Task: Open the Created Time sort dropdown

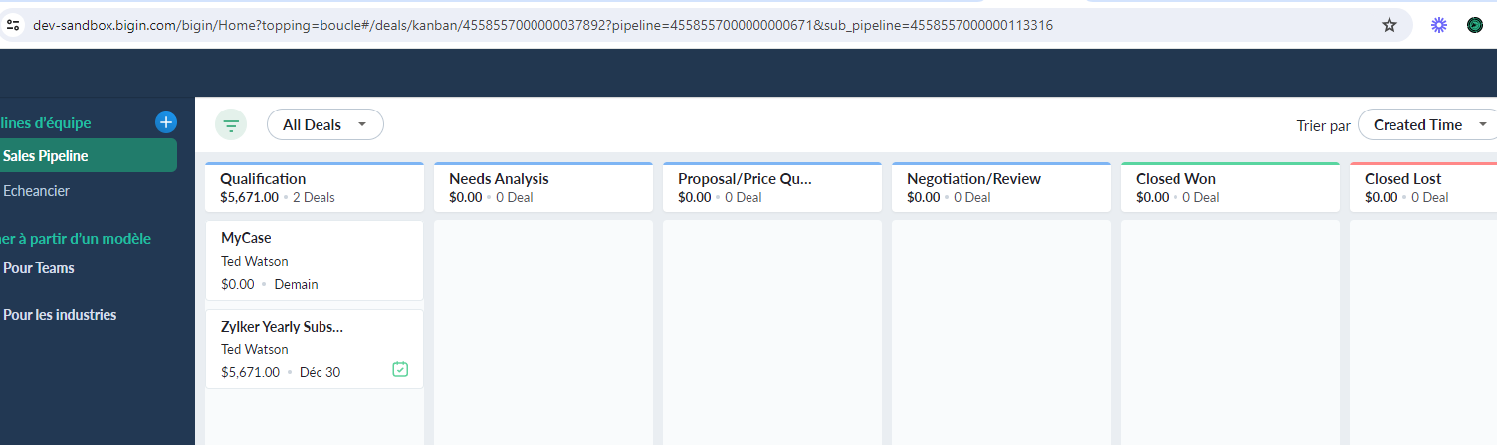Action: [1428, 124]
